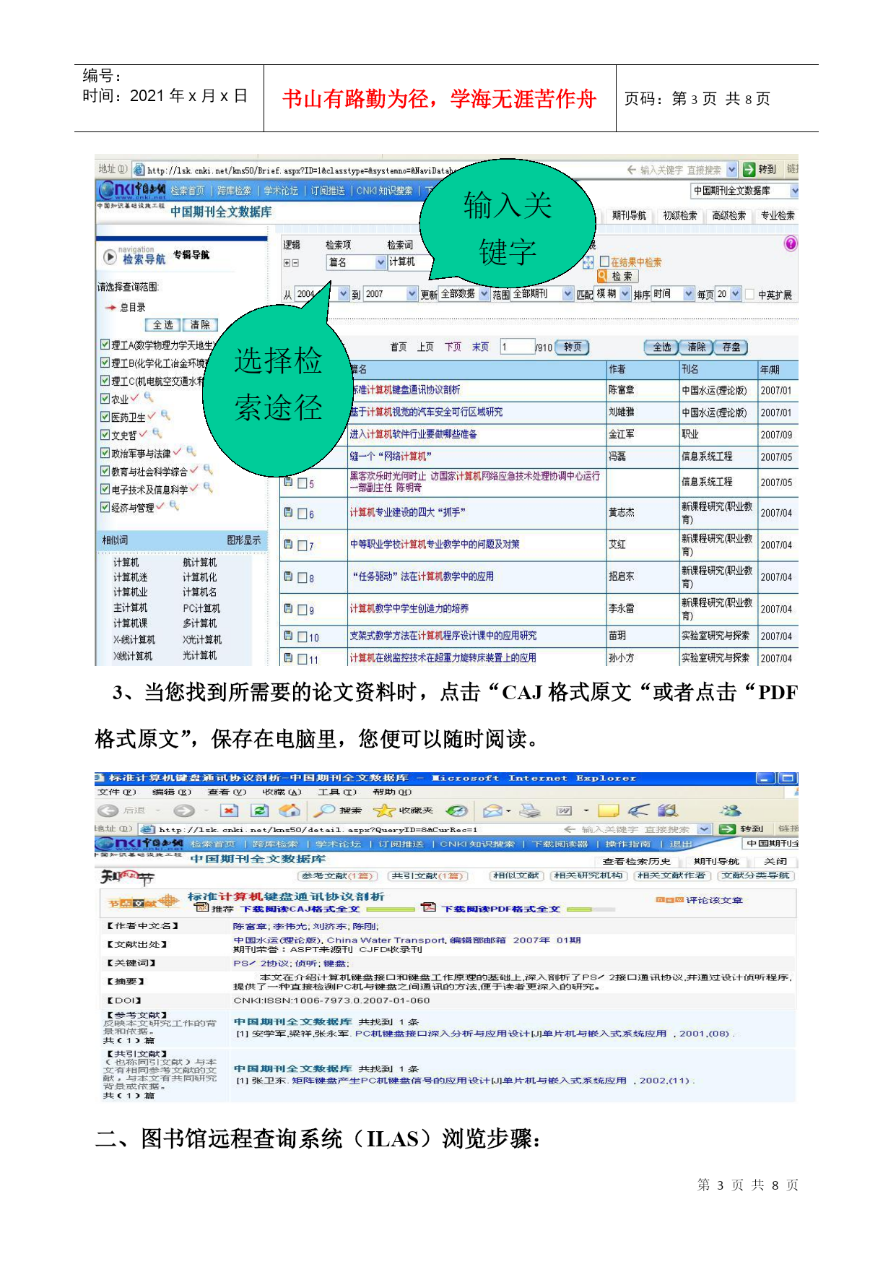Click the plus icon under 逻辑 to add a search row
The width and height of the screenshot is (896, 1267).
click(287, 263)
